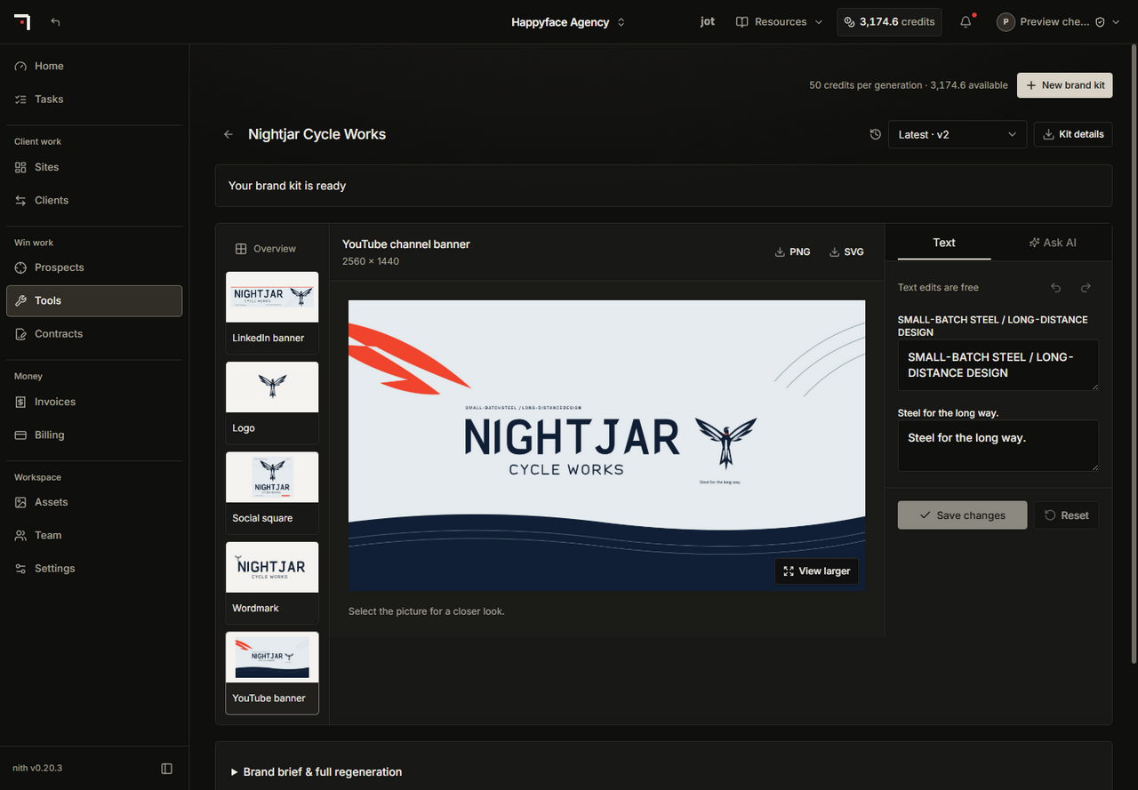The image size is (1138, 790).
Task: Click the credits balance indicator
Action: pos(889,22)
